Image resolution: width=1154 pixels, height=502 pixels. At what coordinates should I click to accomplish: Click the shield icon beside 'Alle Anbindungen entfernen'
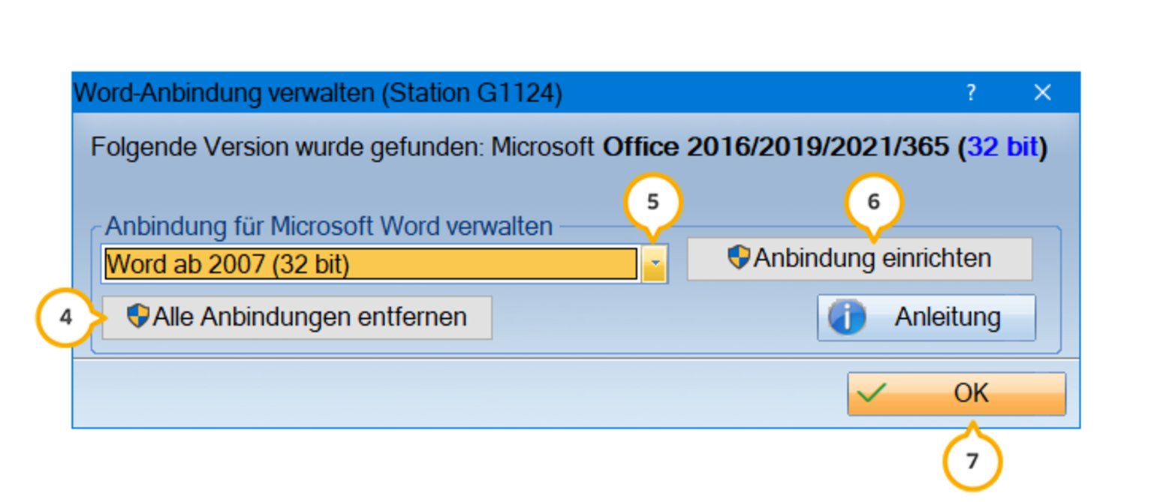point(138,317)
